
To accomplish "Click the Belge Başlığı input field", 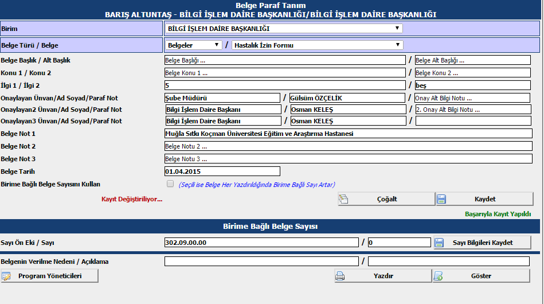I will (284, 60).
